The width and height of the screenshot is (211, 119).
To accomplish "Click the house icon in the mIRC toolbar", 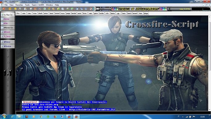I will (x=91, y=9).
